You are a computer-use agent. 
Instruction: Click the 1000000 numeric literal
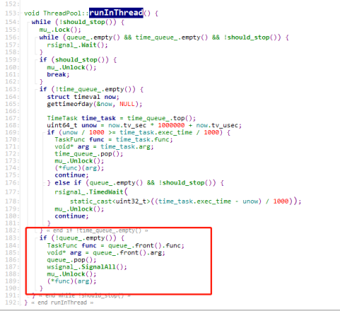pyautogui.click(x=171, y=125)
